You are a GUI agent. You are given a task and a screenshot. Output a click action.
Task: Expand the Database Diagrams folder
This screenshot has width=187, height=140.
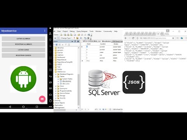[56, 74]
